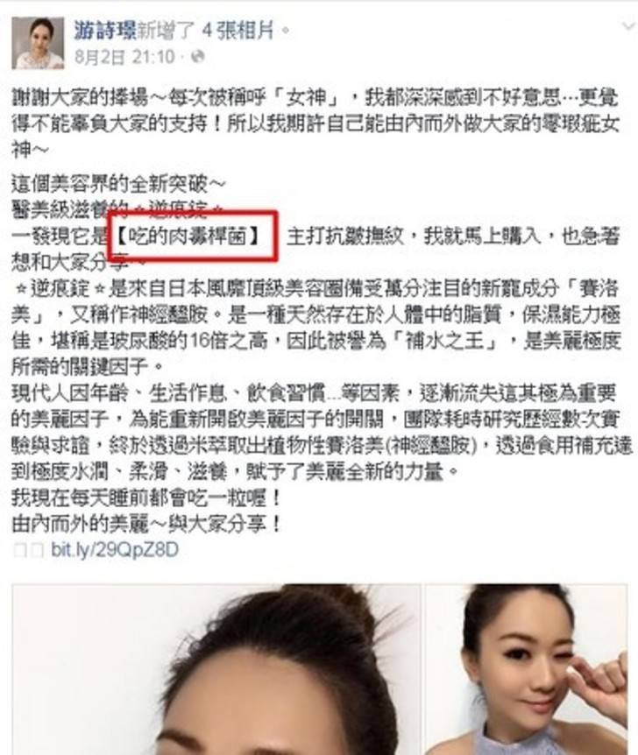The width and height of the screenshot is (638, 755).
Task: Visit the author name 游詩璟 link
Action: 105,32
